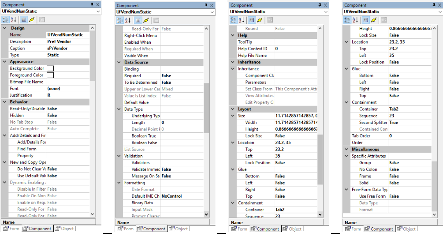
Task: Click Categorized view icon in Miscellaneous section panel
Action: pos(347,20)
